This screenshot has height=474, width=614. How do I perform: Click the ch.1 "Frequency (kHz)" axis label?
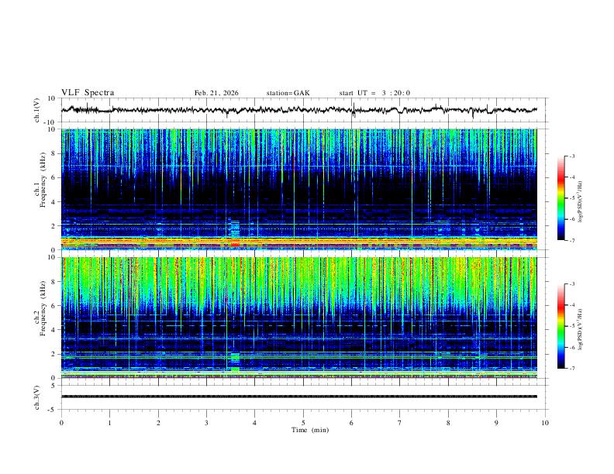click(43, 180)
